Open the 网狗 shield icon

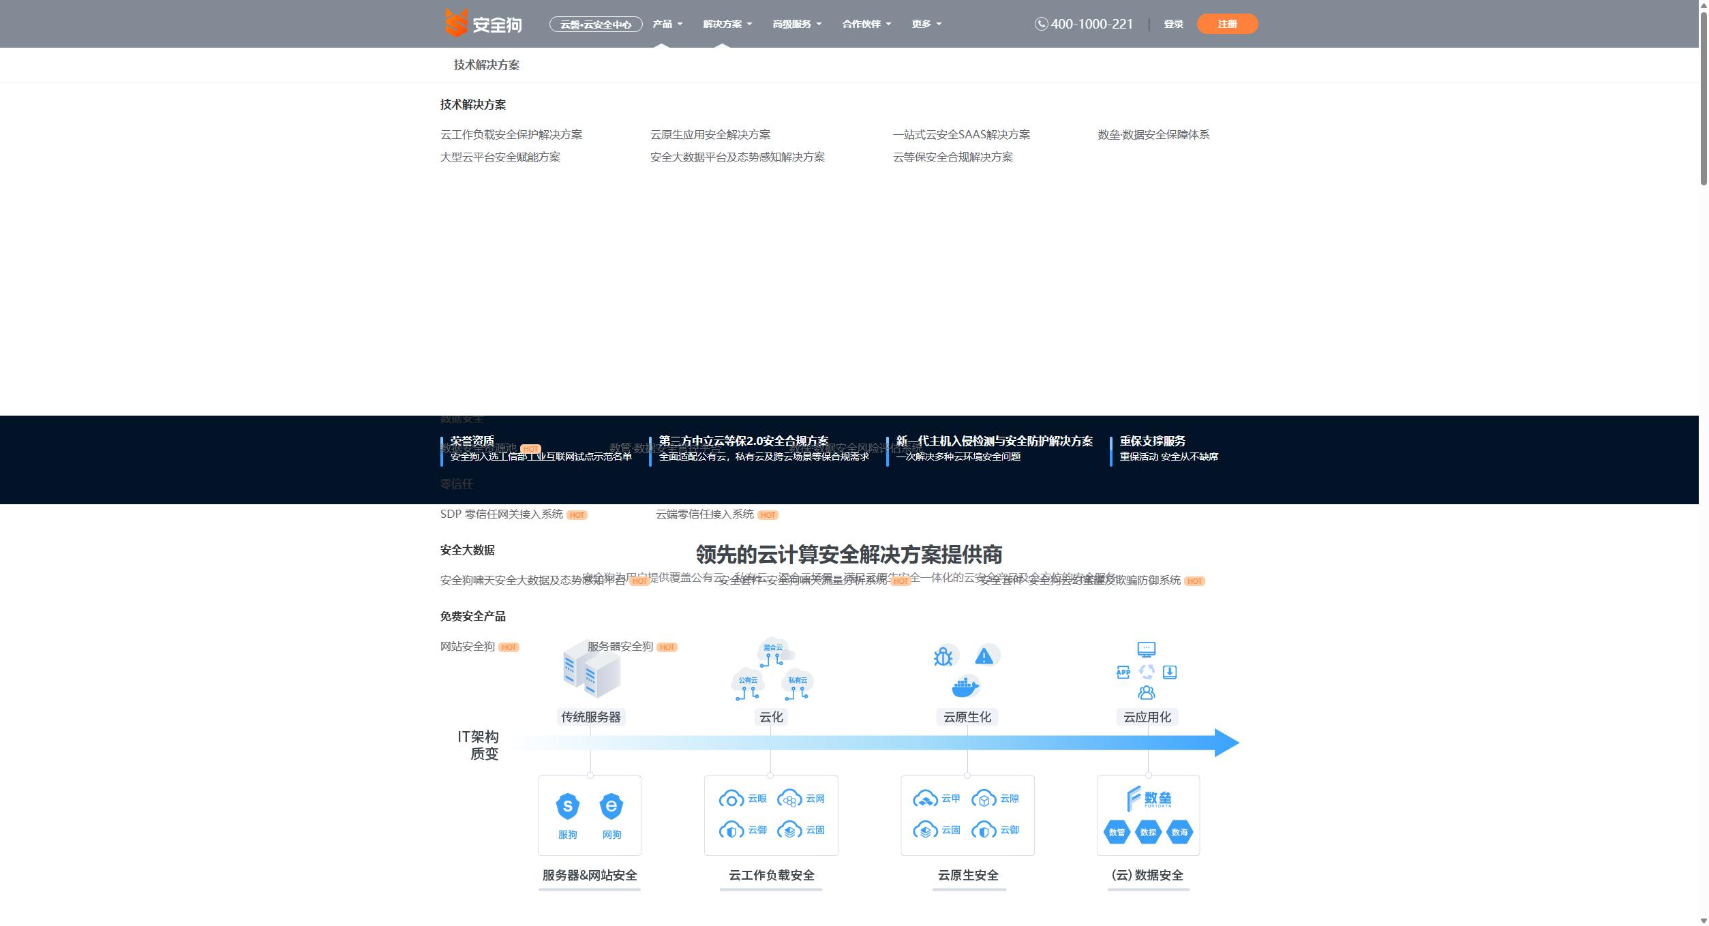611,807
